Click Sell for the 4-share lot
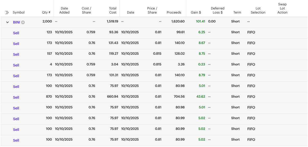The image size is (308, 147). coord(16,65)
